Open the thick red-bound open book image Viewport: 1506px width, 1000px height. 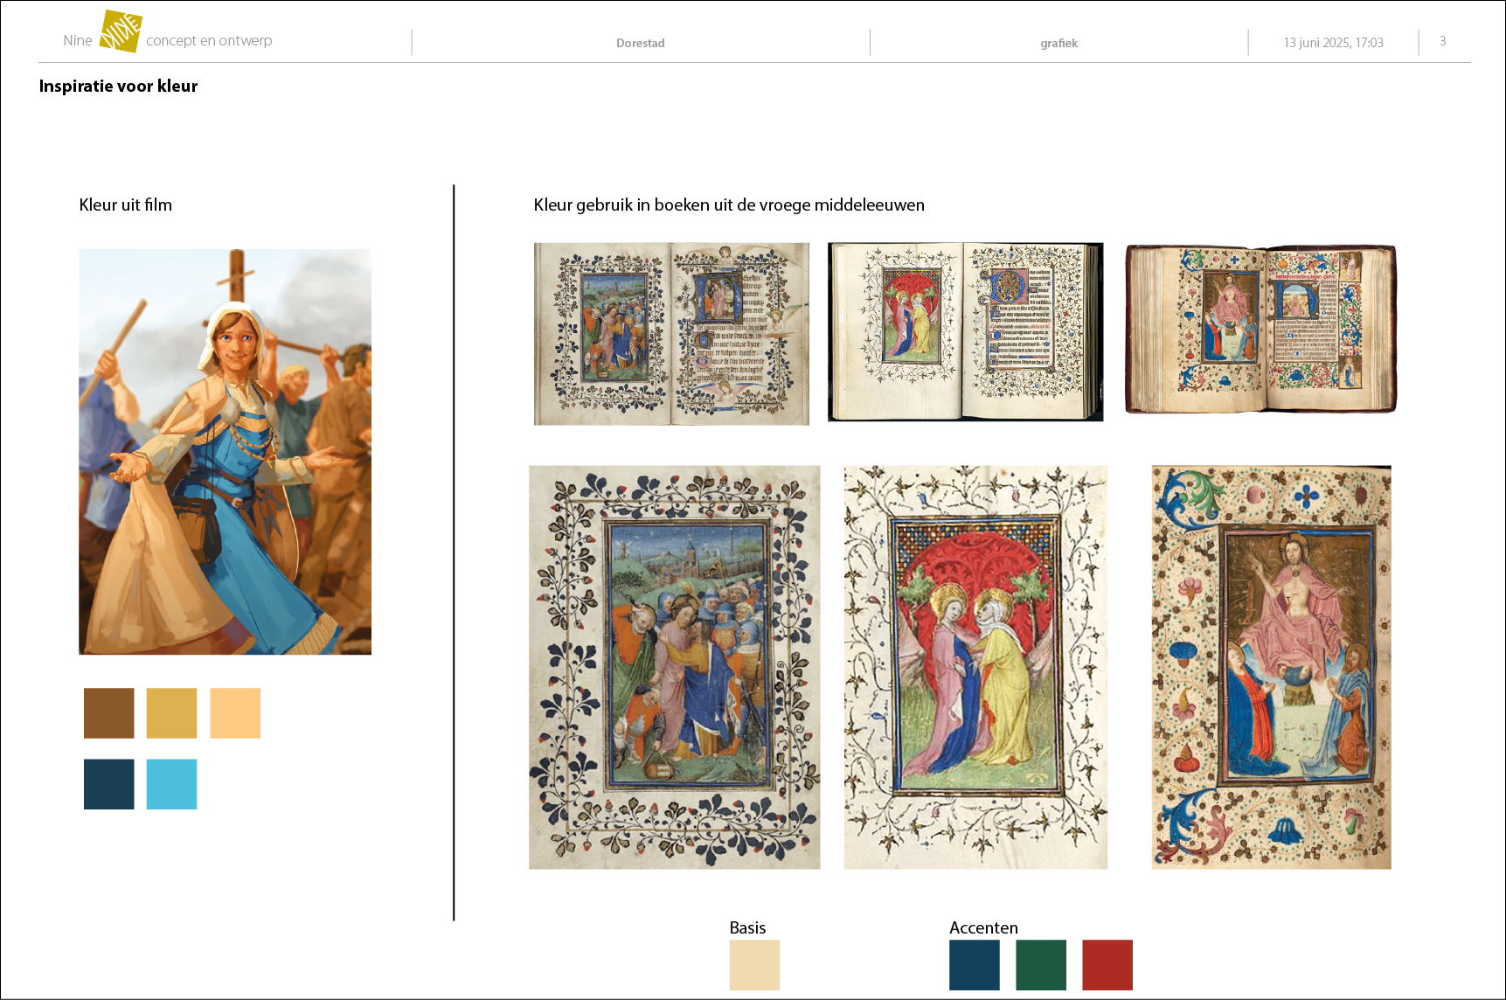(1260, 329)
